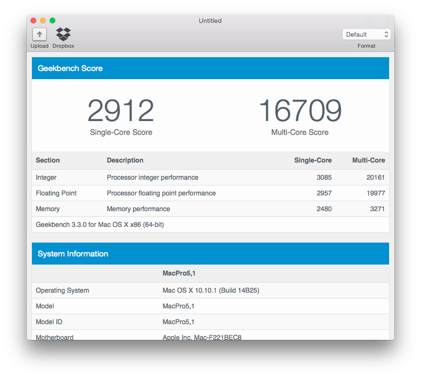
Task: Click the Multi-Core column header
Action: (369, 160)
